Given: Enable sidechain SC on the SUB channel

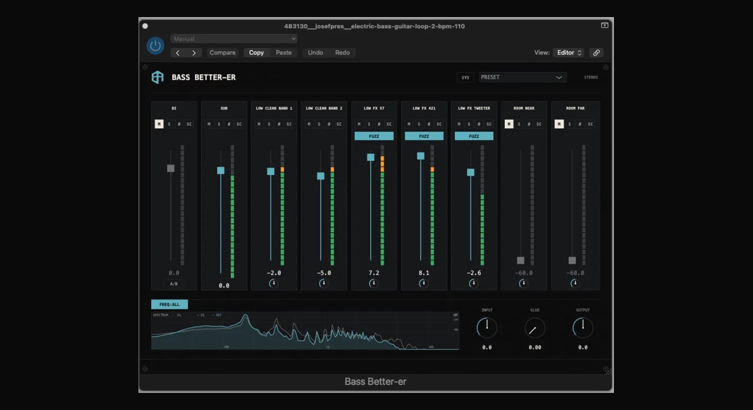Looking at the screenshot, I should pyautogui.click(x=239, y=124).
